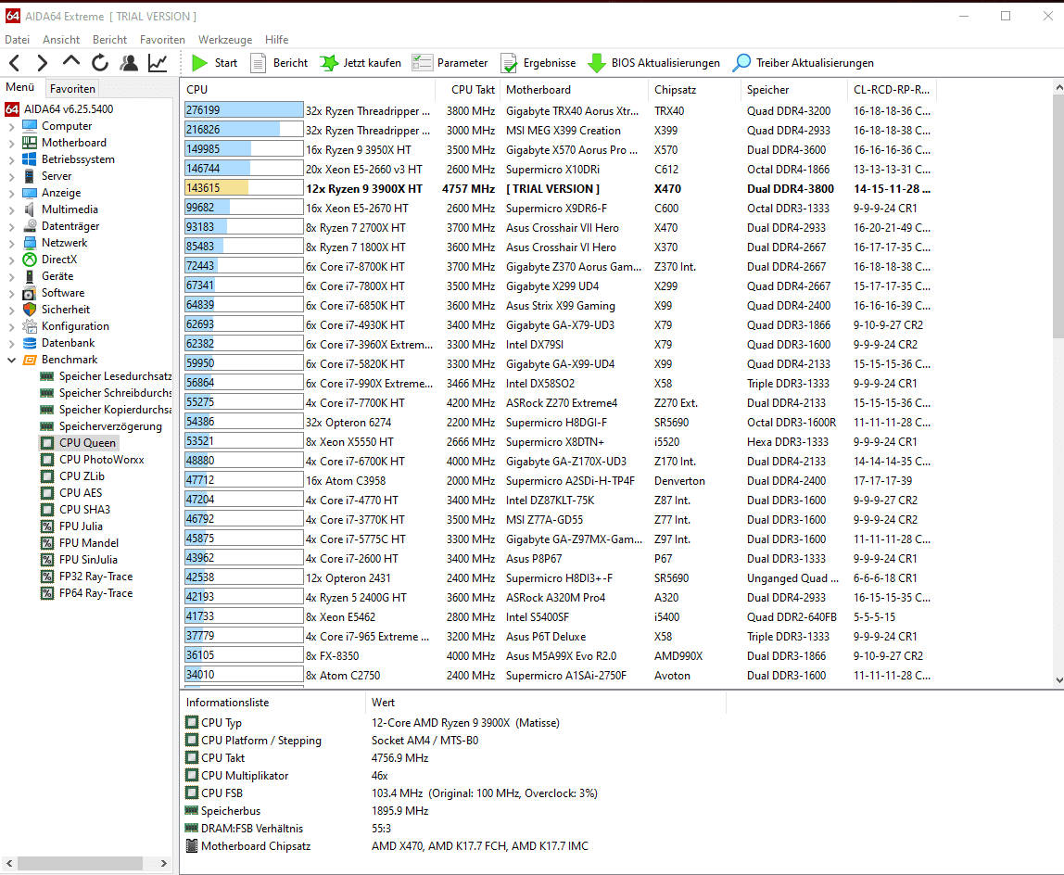Select the CPU AES benchmark
1064x875 pixels.
(x=80, y=493)
